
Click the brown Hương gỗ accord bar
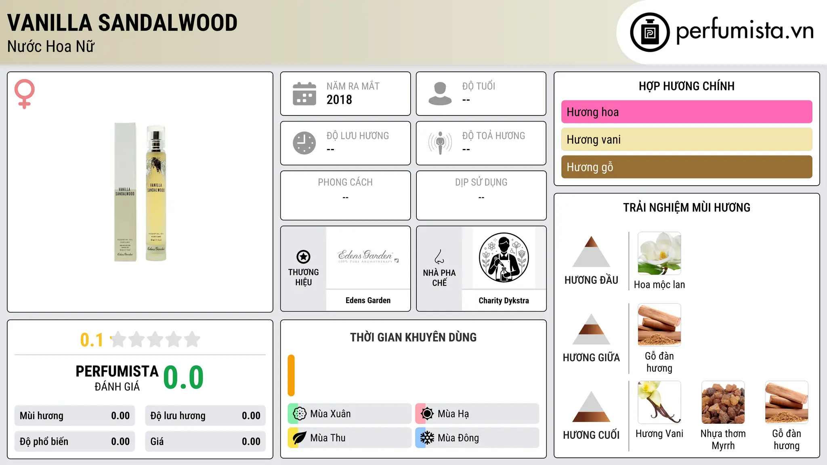[686, 167]
